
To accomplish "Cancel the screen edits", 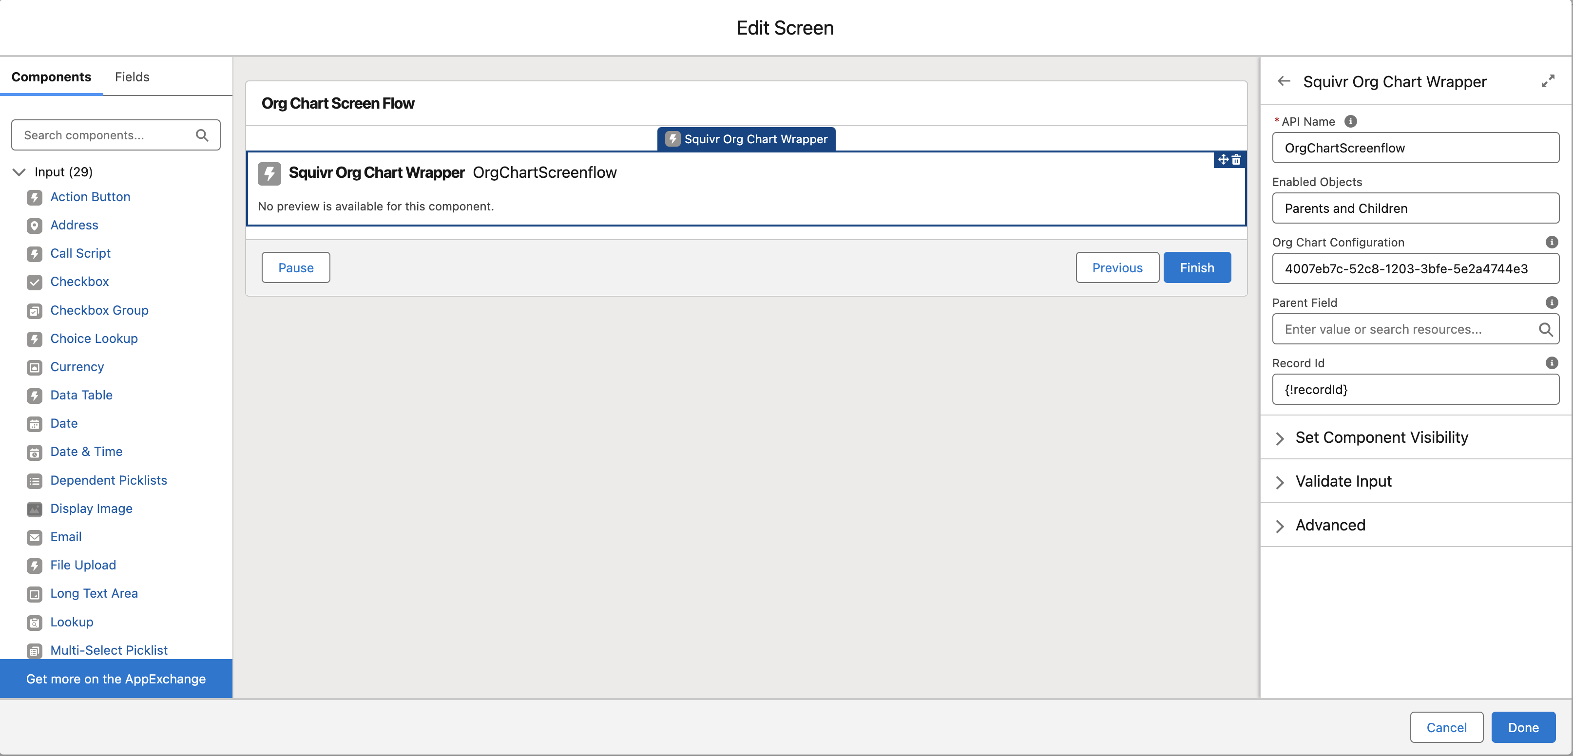I will point(1446,727).
